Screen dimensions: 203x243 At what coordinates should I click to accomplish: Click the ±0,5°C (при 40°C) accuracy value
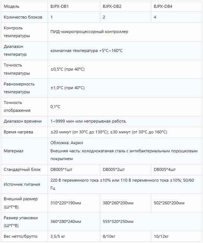coord(67,69)
